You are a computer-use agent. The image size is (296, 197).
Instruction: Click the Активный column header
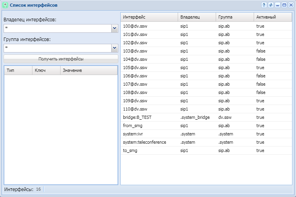tap(273, 17)
